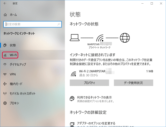
Task: Click the データ使用状況 button
Action: click(133, 83)
